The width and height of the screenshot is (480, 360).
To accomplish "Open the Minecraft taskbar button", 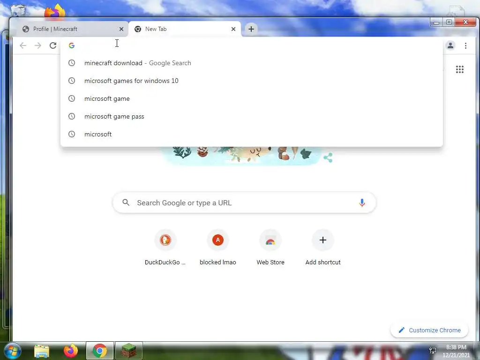I will pos(128,351).
